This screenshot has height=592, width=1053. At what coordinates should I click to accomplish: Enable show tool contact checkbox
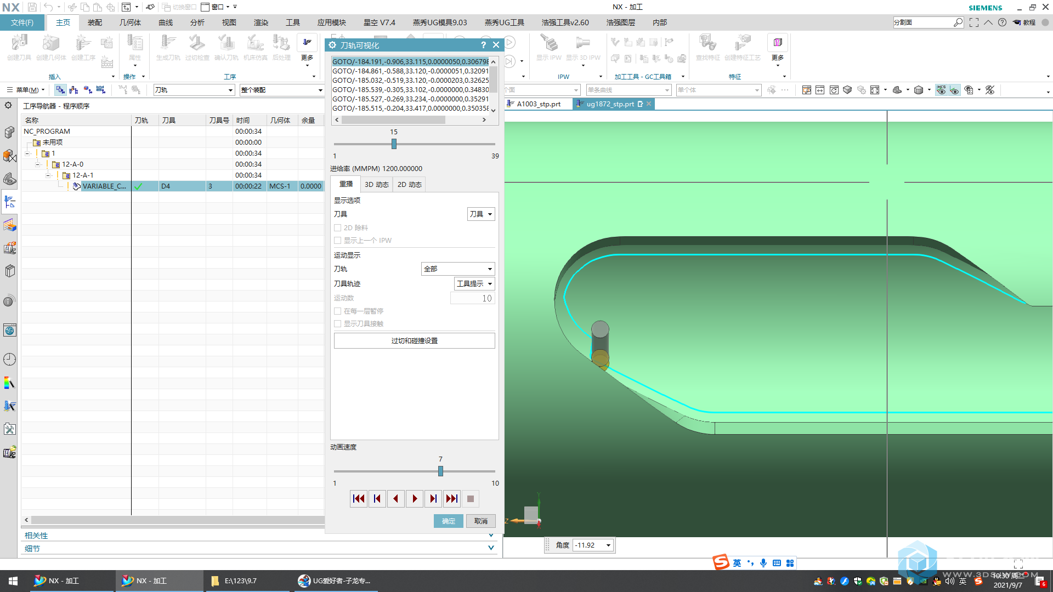click(x=338, y=323)
